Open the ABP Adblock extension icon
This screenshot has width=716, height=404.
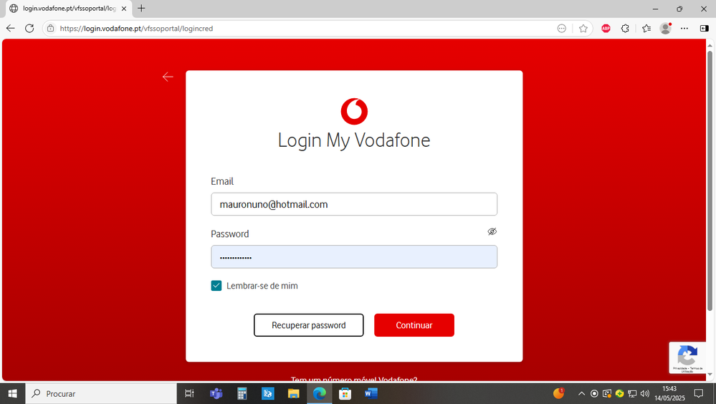(x=606, y=29)
